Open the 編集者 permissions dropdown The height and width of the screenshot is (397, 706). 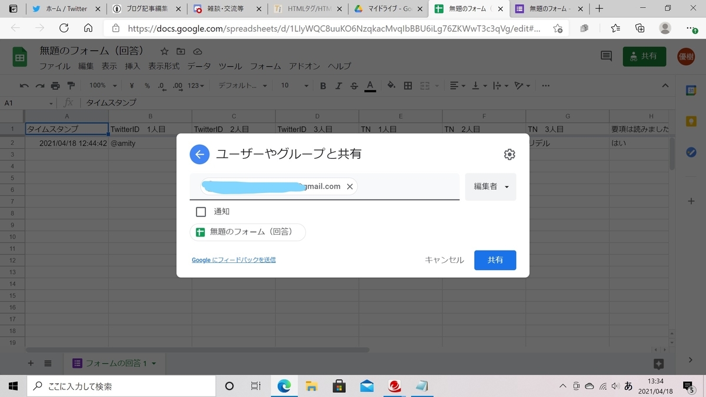491,186
